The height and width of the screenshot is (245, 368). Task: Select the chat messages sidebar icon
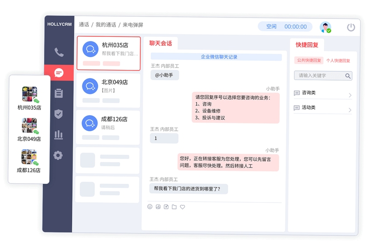tap(59, 73)
